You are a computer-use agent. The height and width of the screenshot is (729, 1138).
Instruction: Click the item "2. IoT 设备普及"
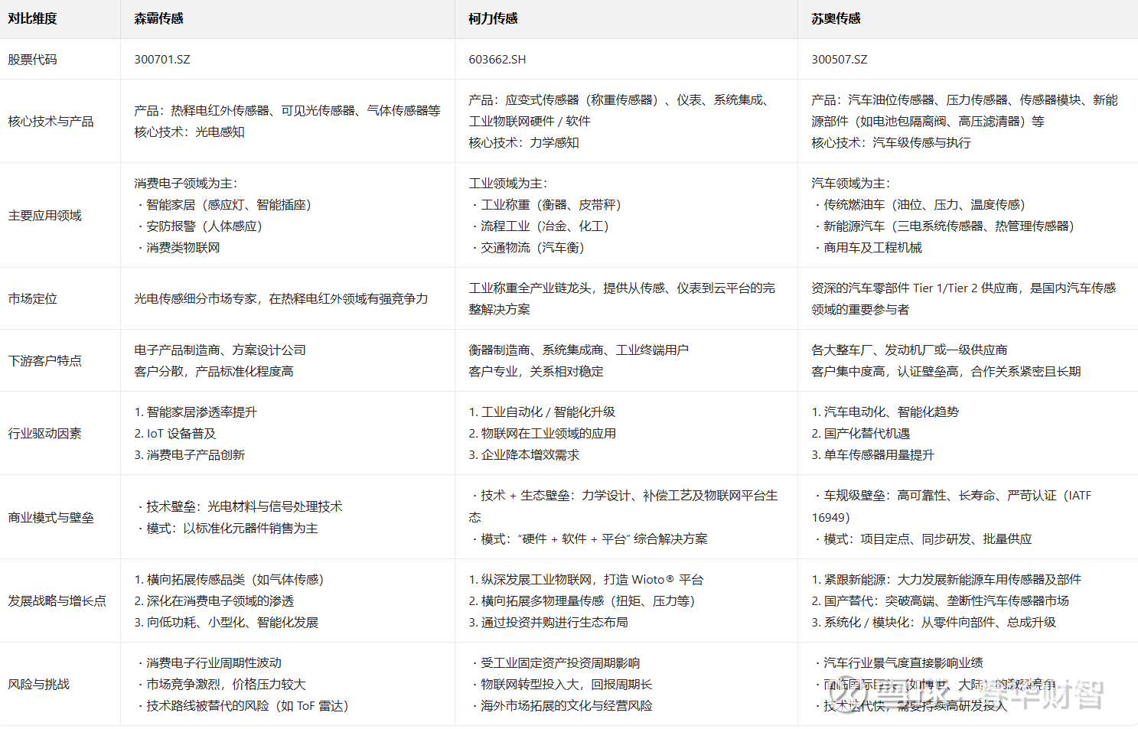pos(175,434)
